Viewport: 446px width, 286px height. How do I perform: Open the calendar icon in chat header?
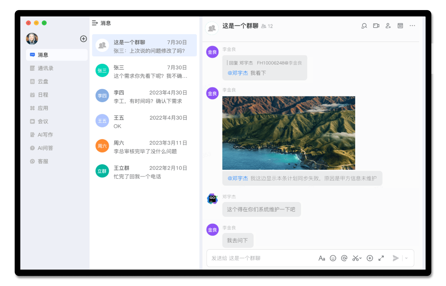(x=400, y=26)
